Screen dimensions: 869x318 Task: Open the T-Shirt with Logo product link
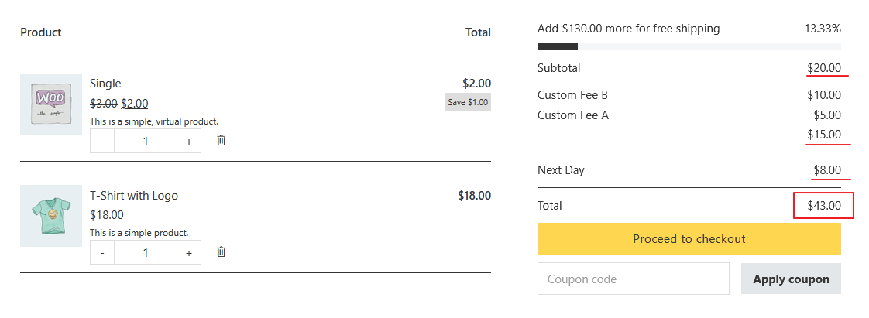point(133,196)
